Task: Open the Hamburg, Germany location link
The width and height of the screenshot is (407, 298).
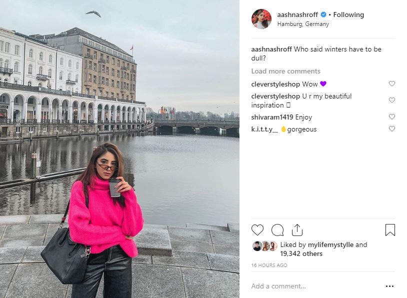Action: coord(303,24)
